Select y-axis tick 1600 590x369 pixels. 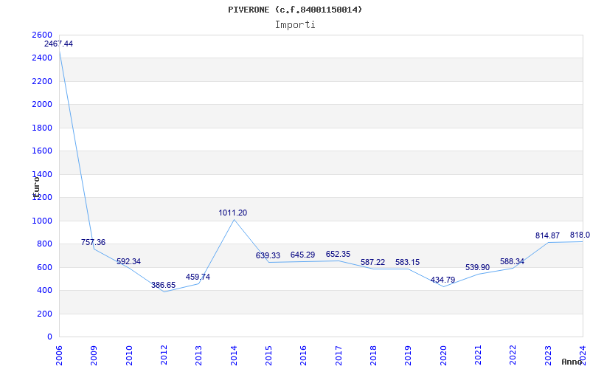(x=42, y=151)
